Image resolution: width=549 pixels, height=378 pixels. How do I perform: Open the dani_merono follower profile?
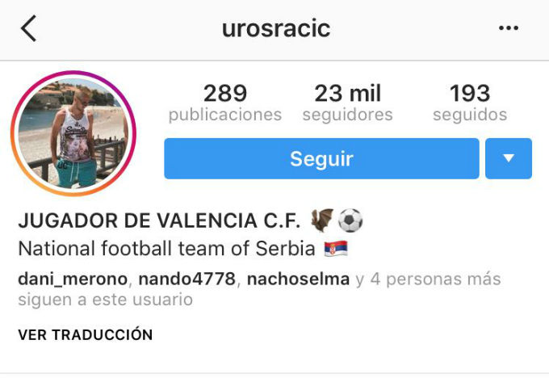coord(73,279)
